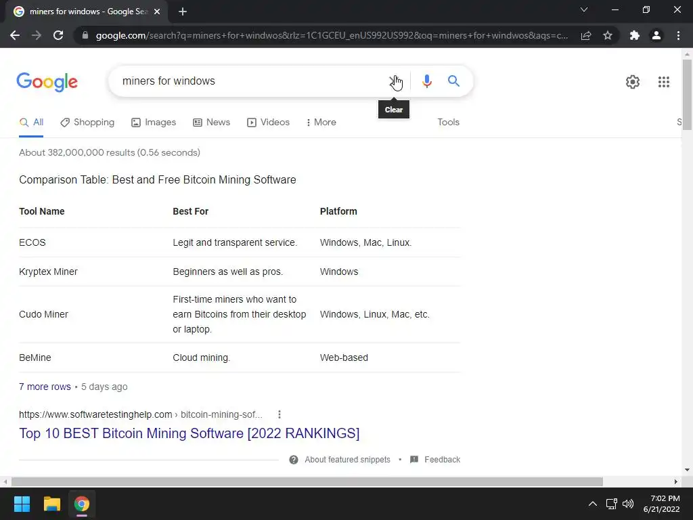Switch to the News tab
693x520 pixels.
212,123
